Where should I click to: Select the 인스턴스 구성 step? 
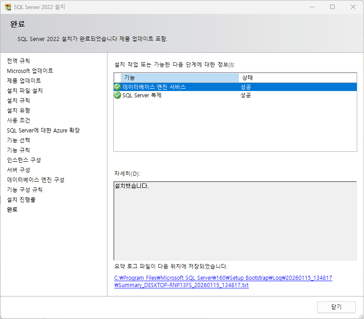[x=24, y=160]
